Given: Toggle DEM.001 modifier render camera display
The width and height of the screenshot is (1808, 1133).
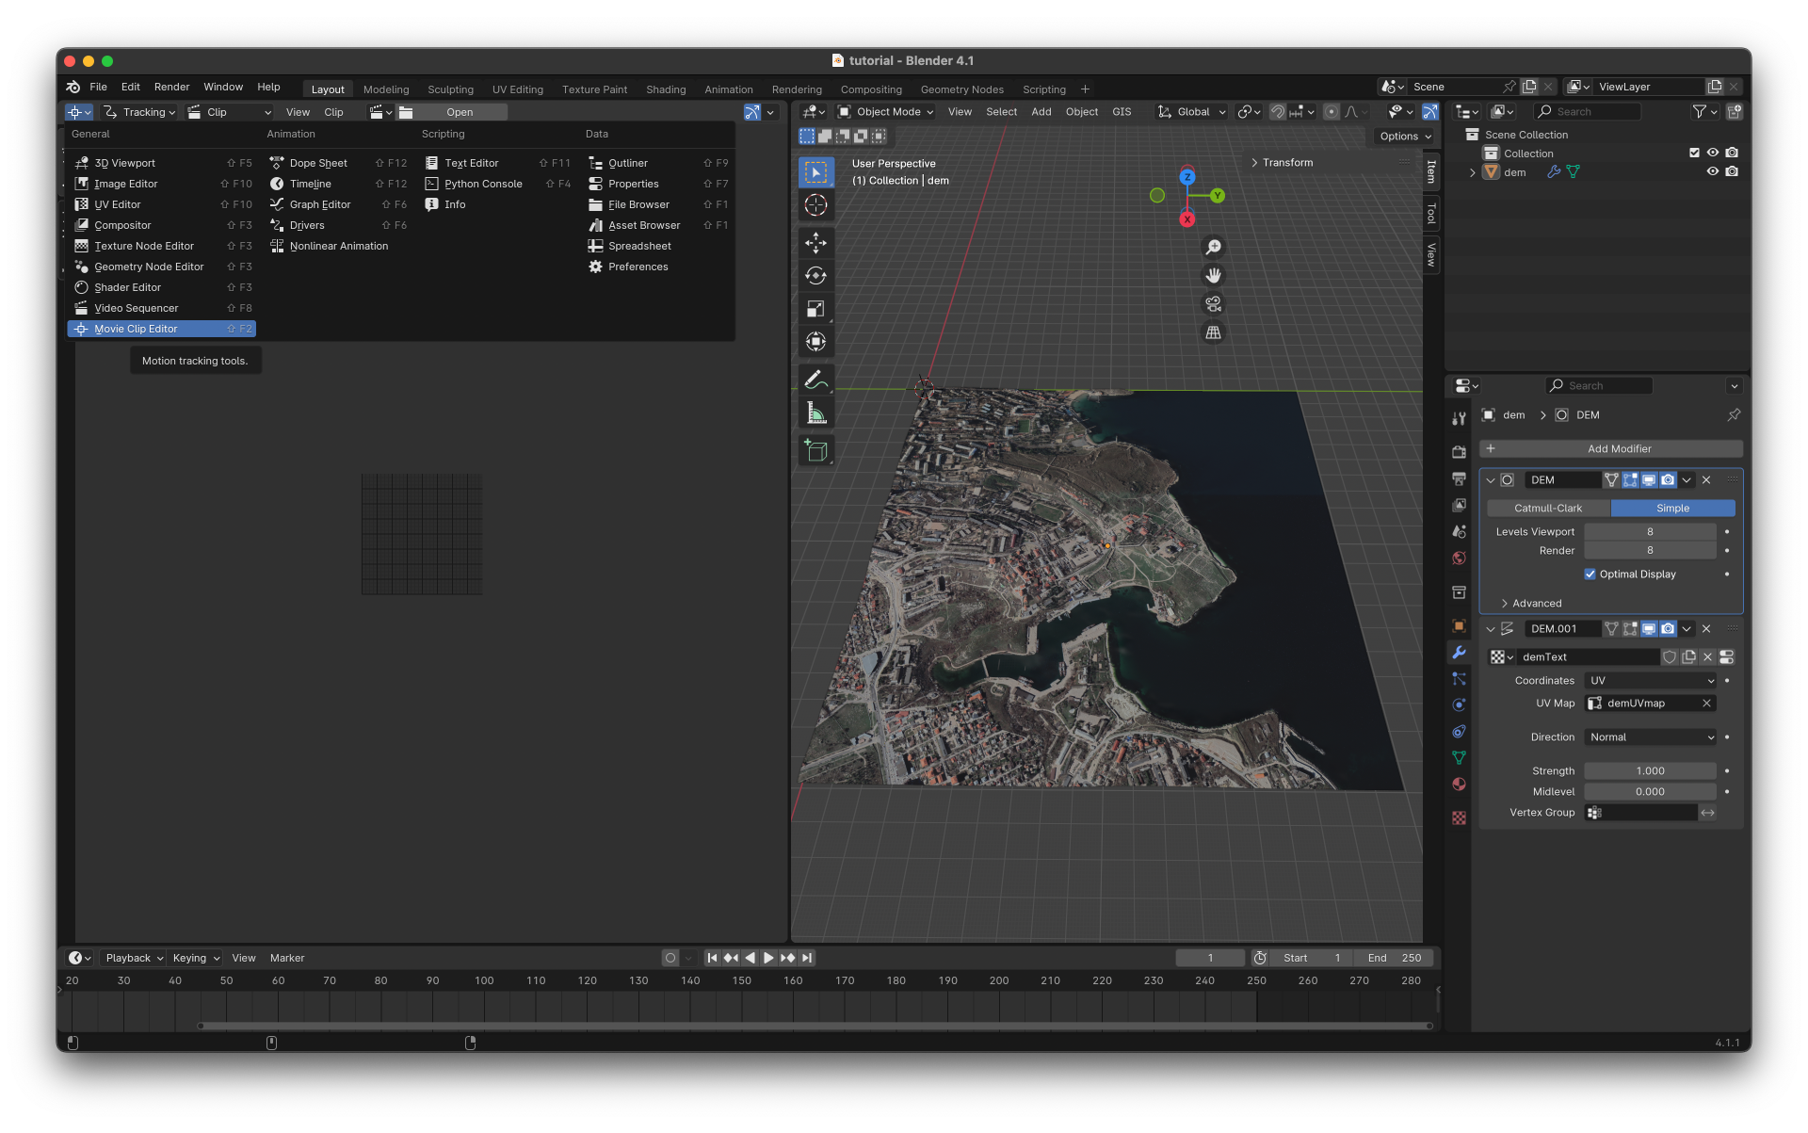Looking at the screenshot, I should tap(1668, 629).
